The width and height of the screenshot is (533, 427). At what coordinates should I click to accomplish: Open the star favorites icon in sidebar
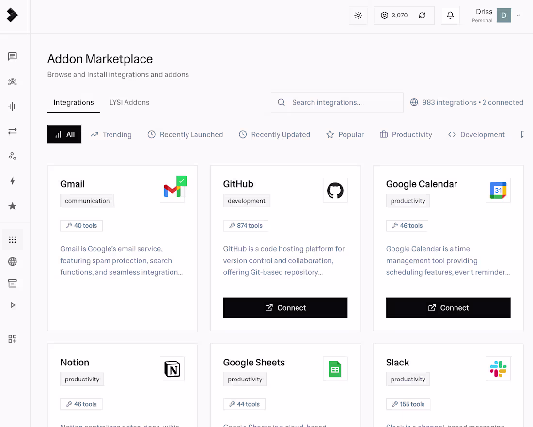pos(13,206)
